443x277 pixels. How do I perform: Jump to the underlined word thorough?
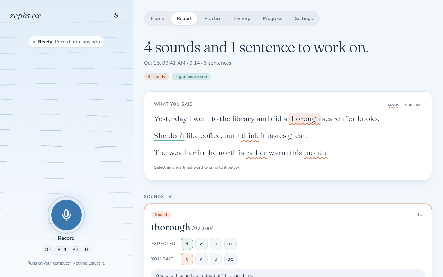pos(305,119)
